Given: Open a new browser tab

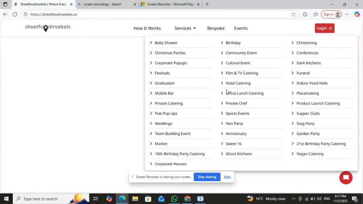Looking at the screenshot, I should click(207, 4).
